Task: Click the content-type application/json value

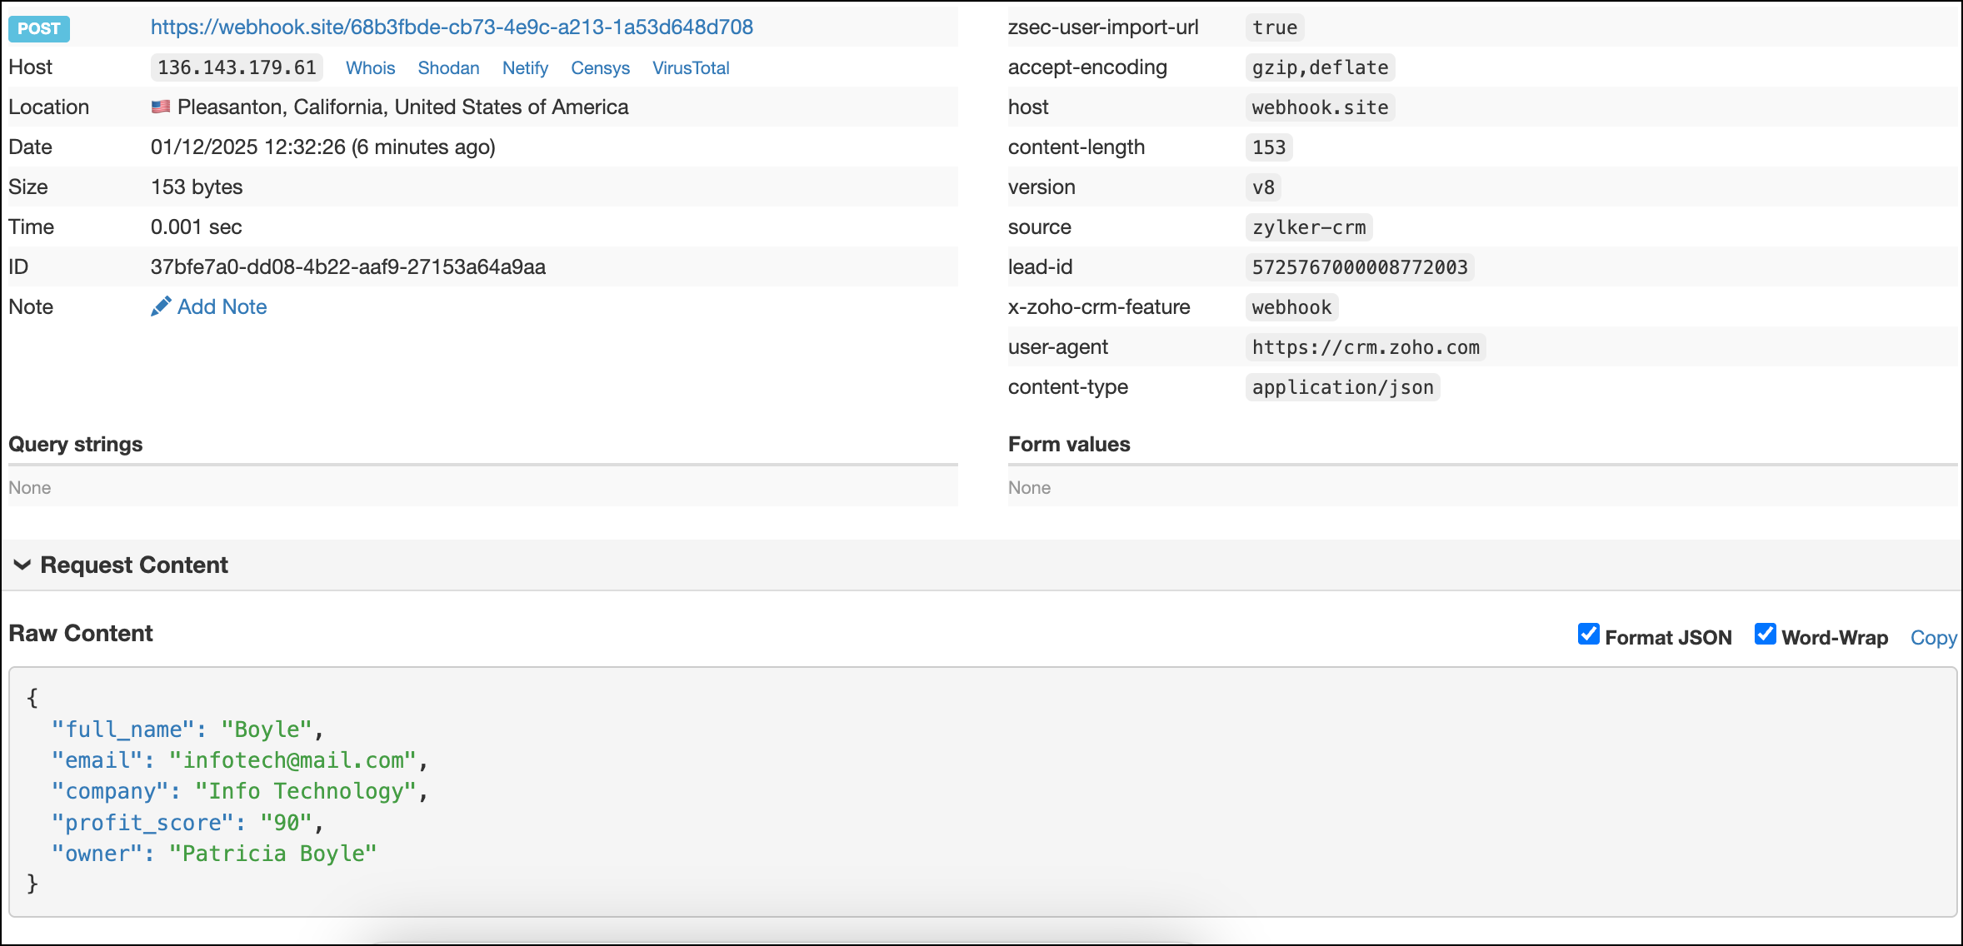Action: coord(1342,387)
